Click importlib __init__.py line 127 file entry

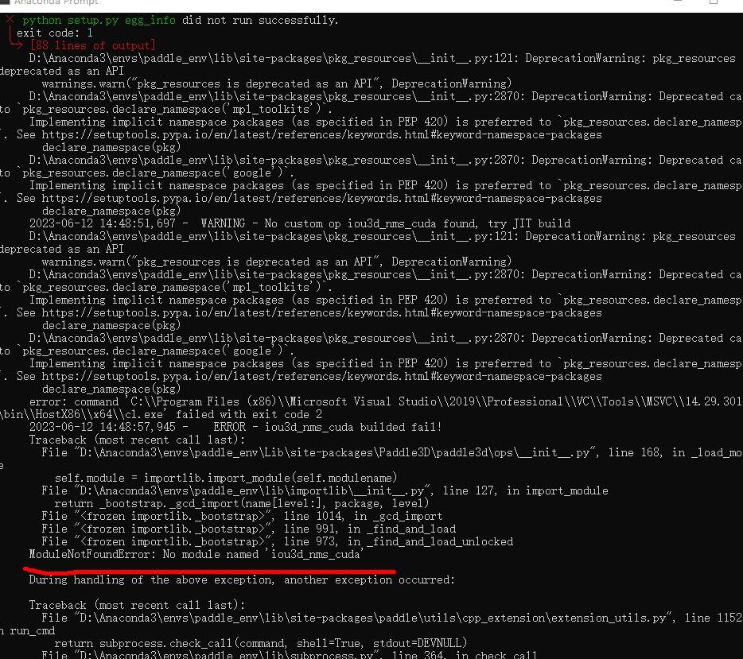coord(325,490)
